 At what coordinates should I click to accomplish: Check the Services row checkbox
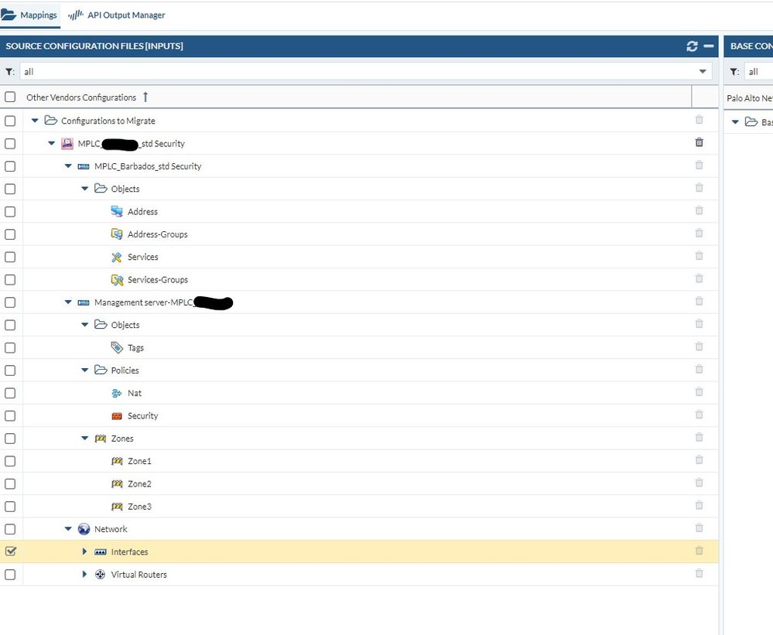coord(10,257)
